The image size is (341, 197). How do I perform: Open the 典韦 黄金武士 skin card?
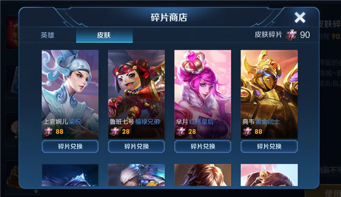tap(269, 94)
